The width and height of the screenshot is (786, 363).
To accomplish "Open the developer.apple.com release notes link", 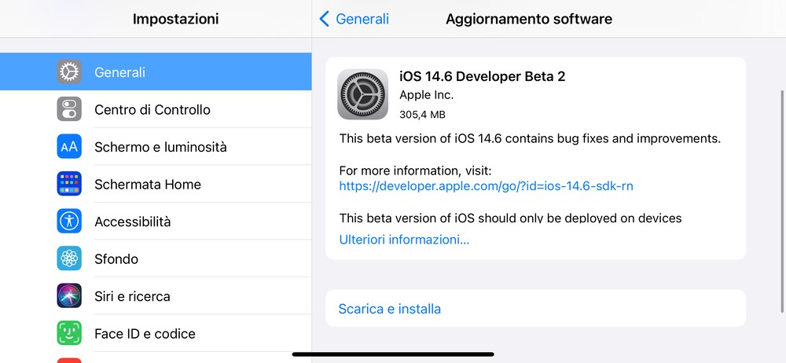I will [x=486, y=186].
